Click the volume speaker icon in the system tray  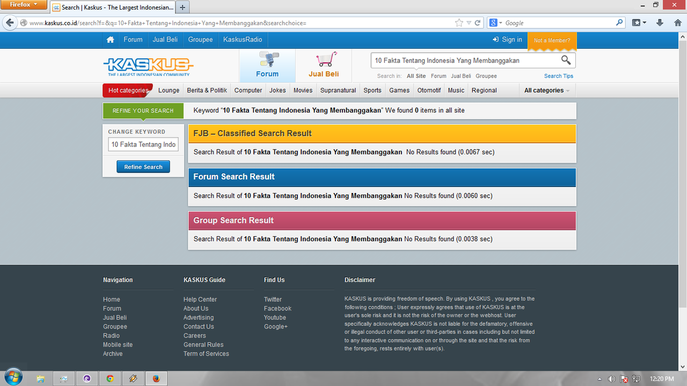[x=611, y=379]
